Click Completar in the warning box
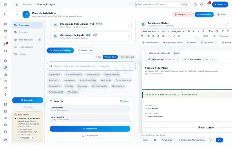The height and width of the screenshot is (145, 232). tap(27, 138)
